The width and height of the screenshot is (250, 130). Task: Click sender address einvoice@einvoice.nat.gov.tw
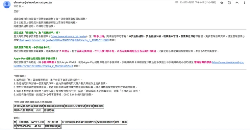coord(33,3)
